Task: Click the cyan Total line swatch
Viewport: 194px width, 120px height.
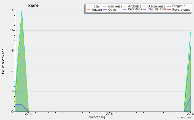Action: pyautogui.click(x=89, y=6)
